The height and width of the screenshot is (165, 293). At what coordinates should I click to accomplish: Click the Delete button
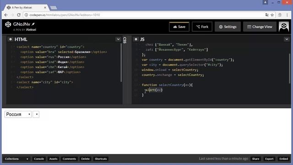coord(86,159)
